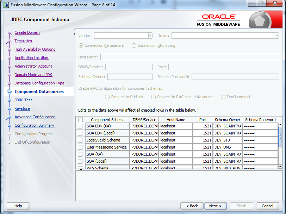The height and width of the screenshot is (214, 286).
Task: Go to Application Location step
Action: click(31, 58)
